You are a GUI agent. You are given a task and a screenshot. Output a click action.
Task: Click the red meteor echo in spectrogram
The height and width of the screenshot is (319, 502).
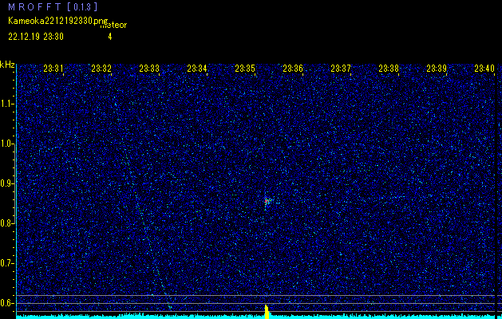coord(267,201)
